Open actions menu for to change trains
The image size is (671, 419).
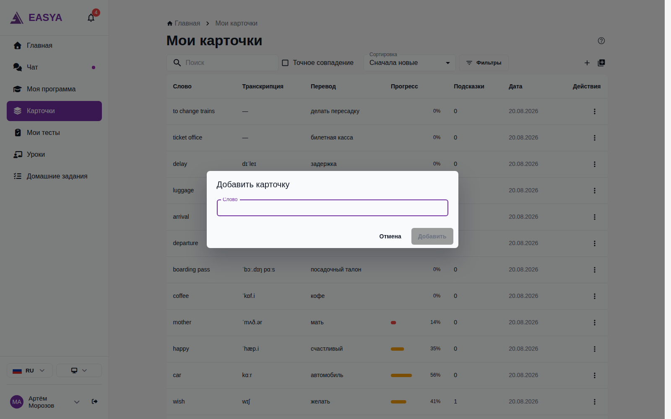point(595,111)
